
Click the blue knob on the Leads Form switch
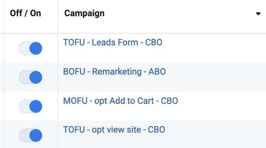coord(36,49)
